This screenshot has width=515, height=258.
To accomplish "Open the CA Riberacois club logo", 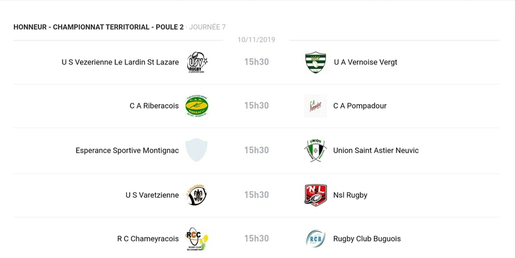I will click(x=196, y=106).
